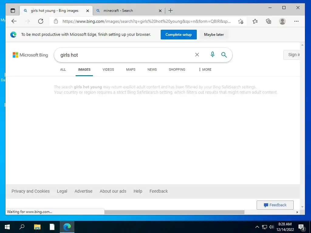Open the tab actions menu icon

[x=13, y=11]
